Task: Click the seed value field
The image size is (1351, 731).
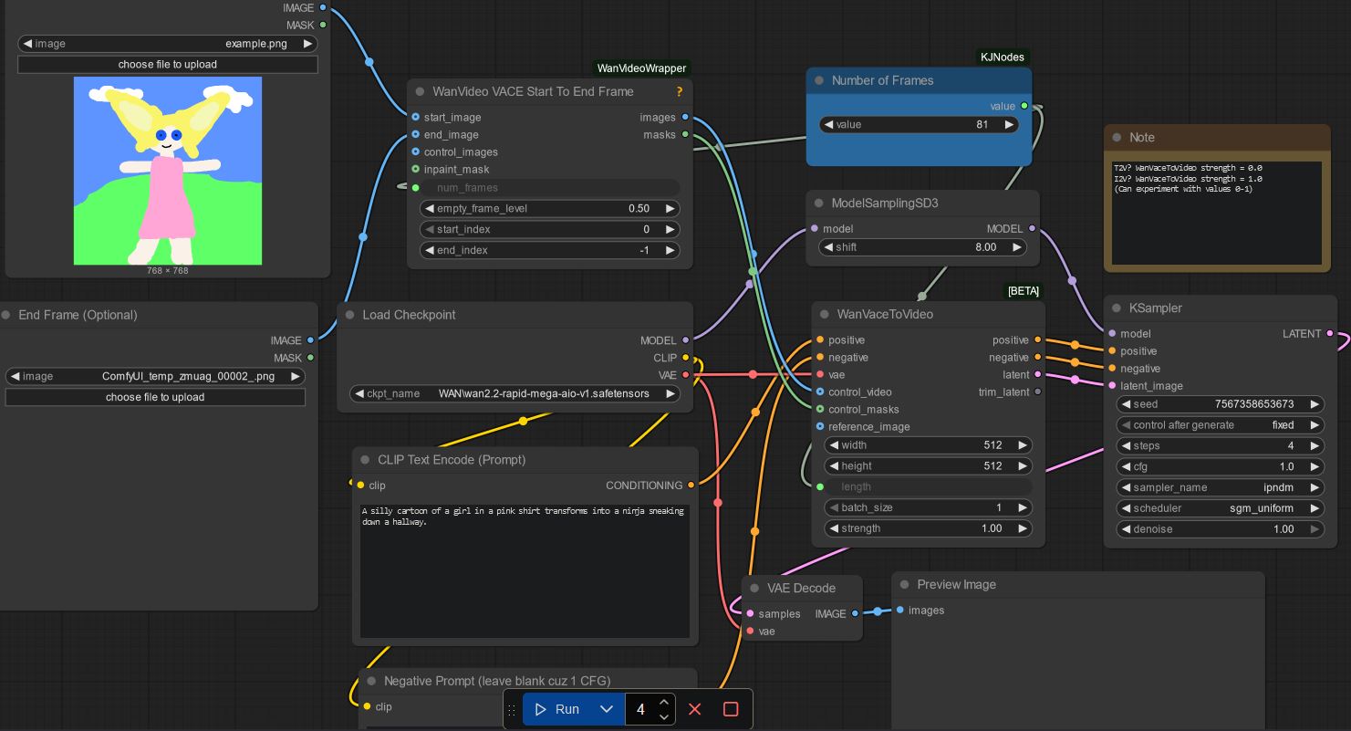Action: tap(1221, 404)
